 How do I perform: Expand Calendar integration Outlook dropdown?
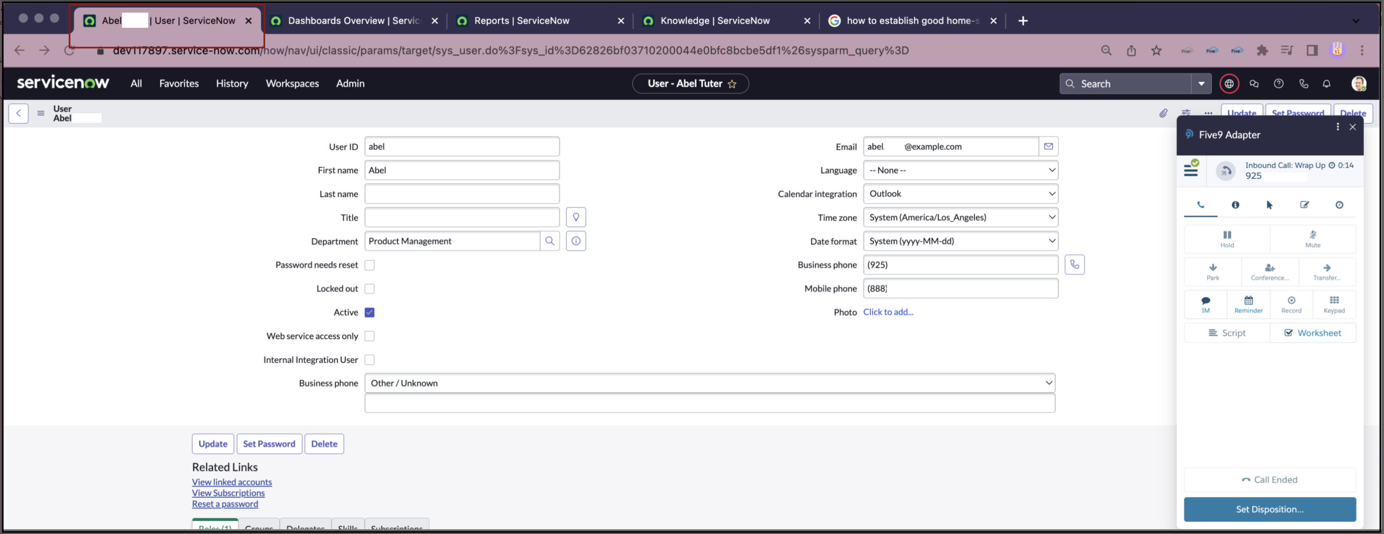pos(960,194)
